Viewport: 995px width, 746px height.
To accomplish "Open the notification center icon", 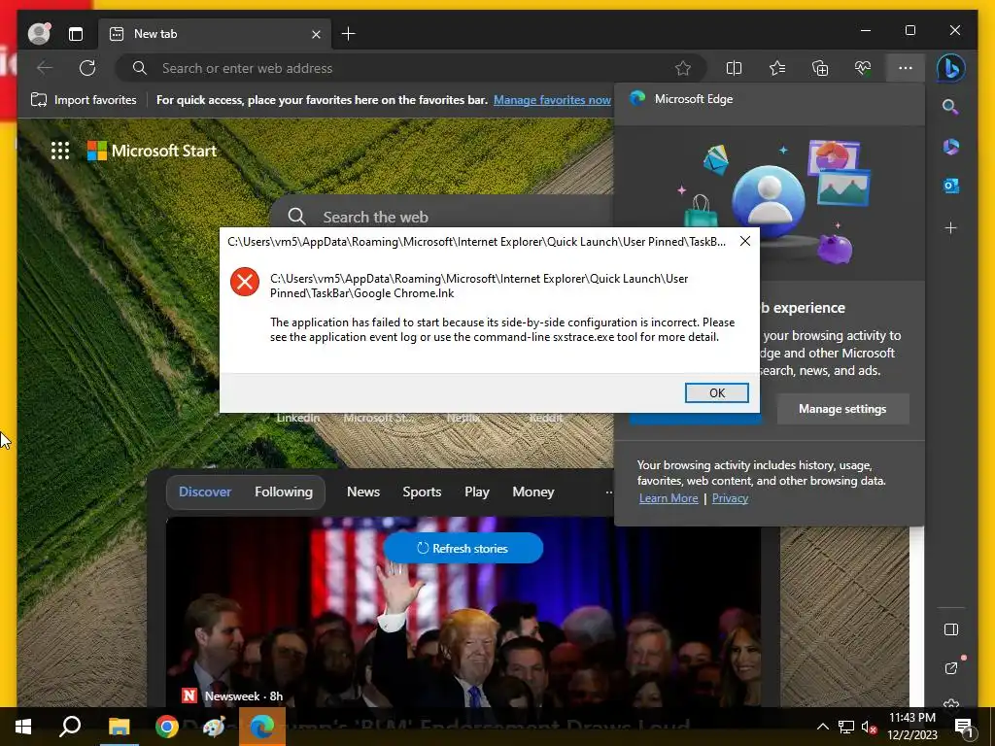I will (964, 727).
